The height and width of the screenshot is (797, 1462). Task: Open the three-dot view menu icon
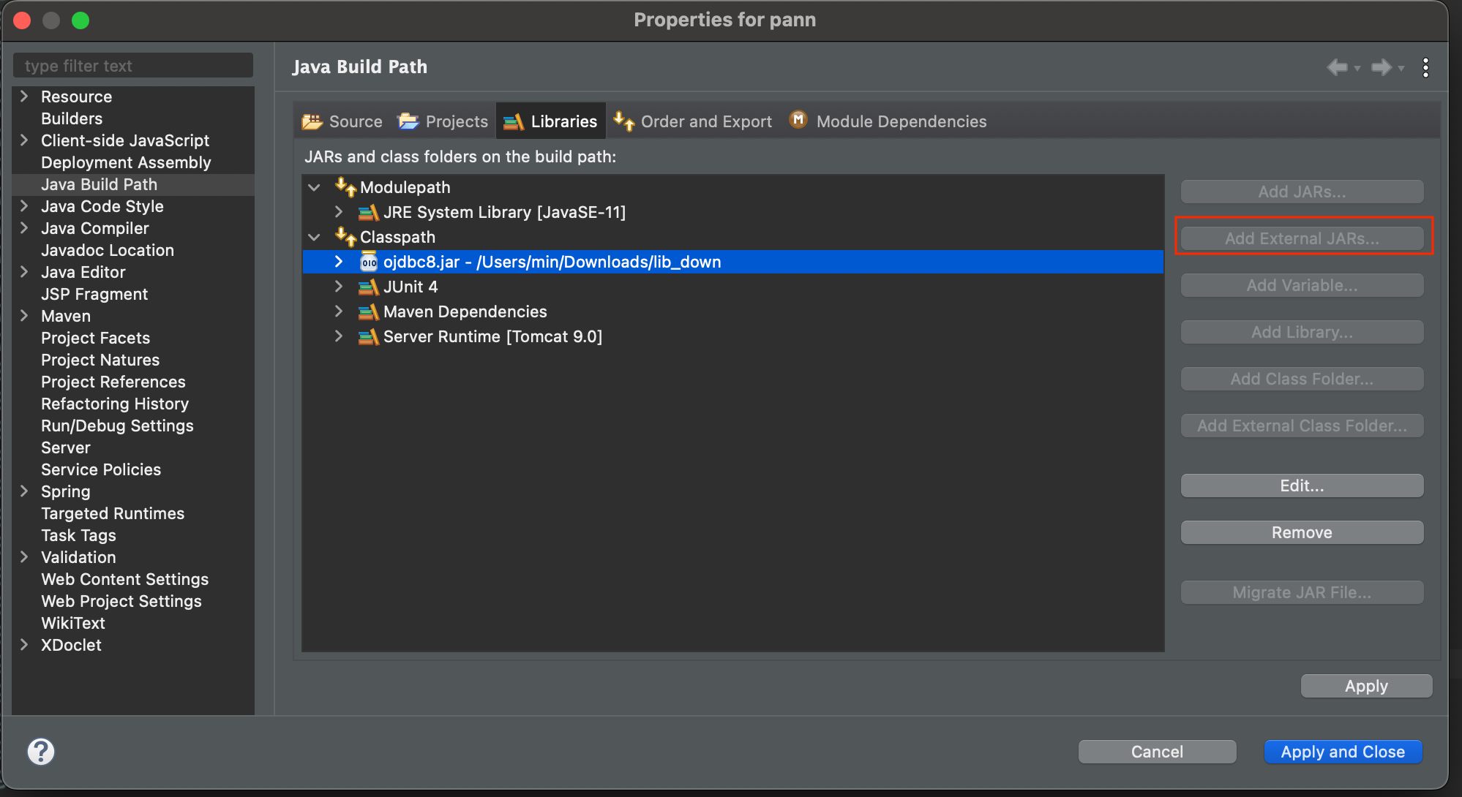click(1425, 67)
